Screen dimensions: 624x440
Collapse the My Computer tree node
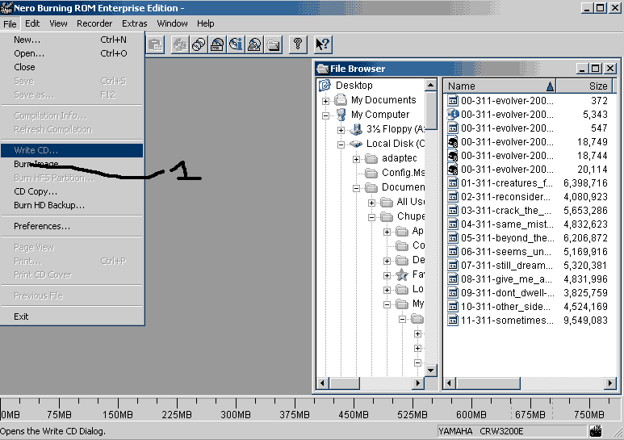[x=325, y=115]
